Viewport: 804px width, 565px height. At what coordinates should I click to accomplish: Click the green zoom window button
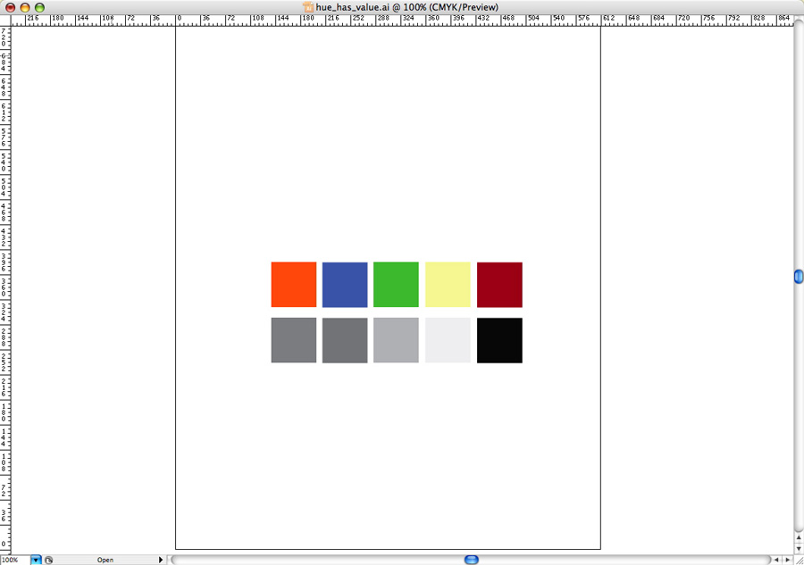pos(39,7)
